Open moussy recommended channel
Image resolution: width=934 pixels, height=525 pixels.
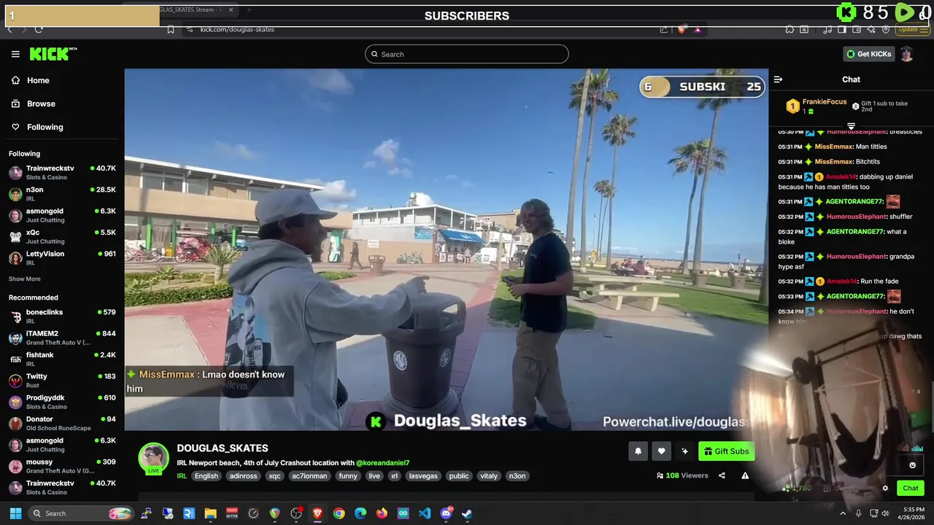62,465
